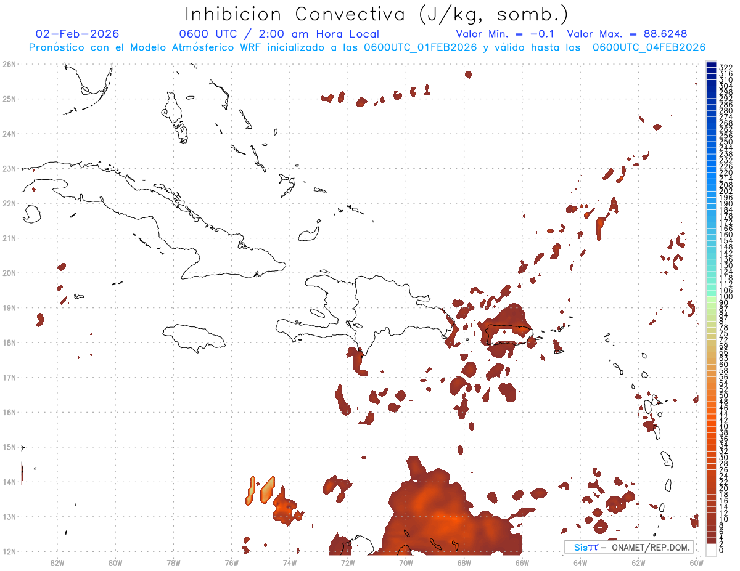Viewport: 740px width, 571px height.
Task: Click the 23N latitude label
Action: 9,168
